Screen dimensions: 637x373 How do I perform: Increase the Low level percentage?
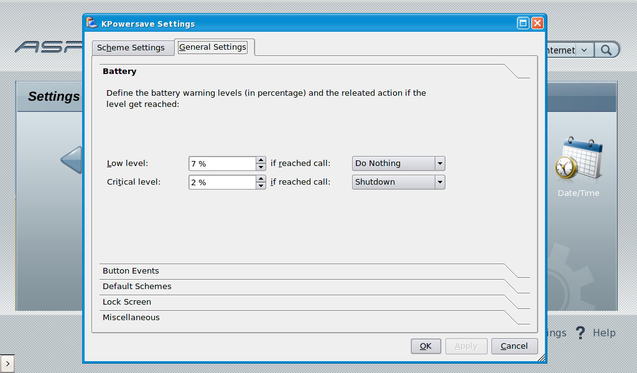click(261, 160)
